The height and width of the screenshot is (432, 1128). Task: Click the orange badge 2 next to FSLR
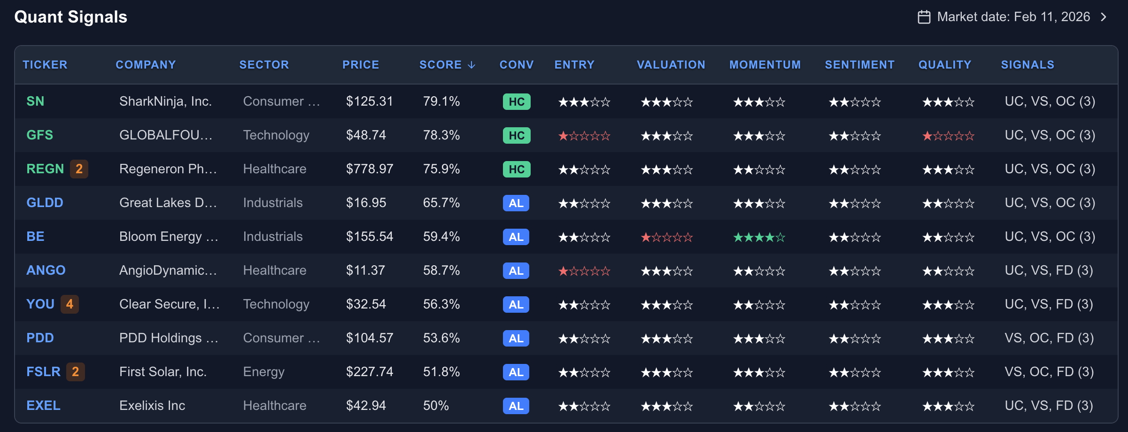75,372
